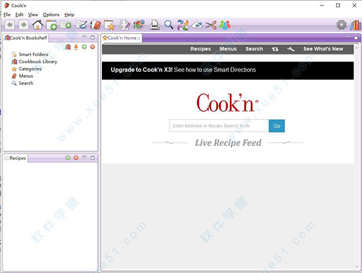Screen dimensions: 362x273
Task: Click Recipes link in web nav bar
Action: tap(201, 49)
